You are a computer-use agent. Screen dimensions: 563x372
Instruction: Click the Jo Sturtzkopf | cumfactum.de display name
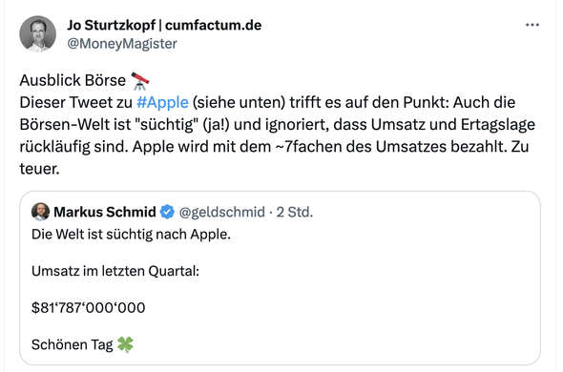[x=164, y=25]
